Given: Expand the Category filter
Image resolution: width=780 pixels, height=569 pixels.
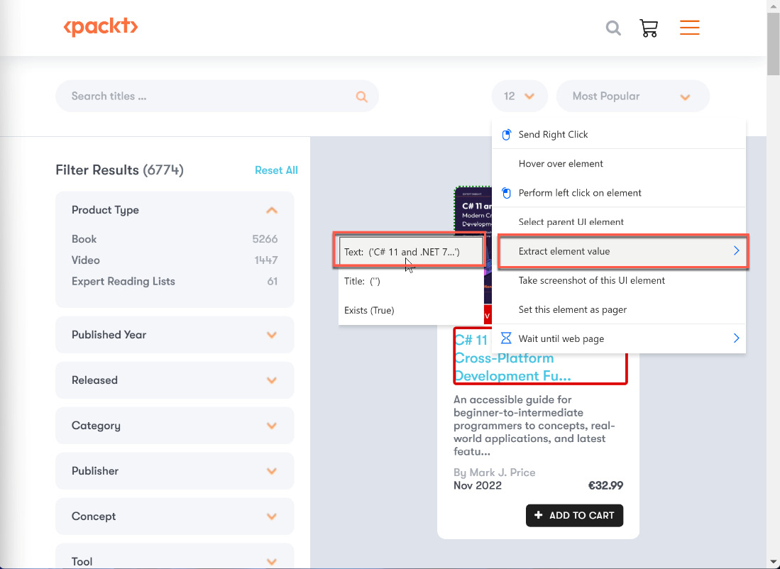Looking at the screenshot, I should coord(272,426).
